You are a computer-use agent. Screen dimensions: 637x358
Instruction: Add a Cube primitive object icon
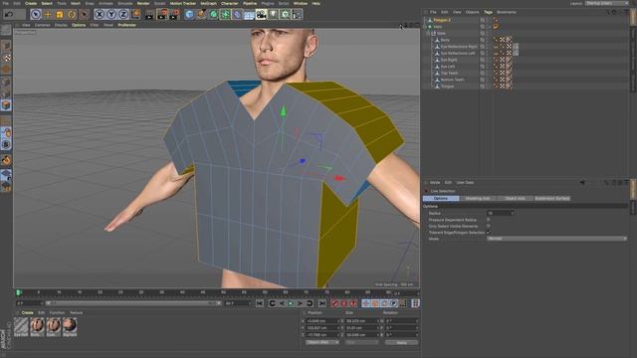(189, 15)
